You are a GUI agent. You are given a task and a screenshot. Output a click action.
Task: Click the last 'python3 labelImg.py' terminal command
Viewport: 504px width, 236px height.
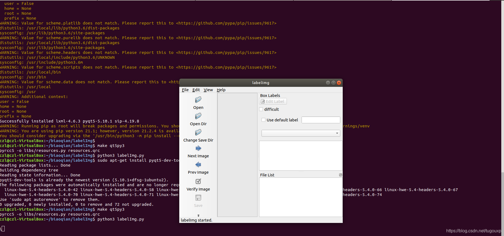tap(121, 219)
